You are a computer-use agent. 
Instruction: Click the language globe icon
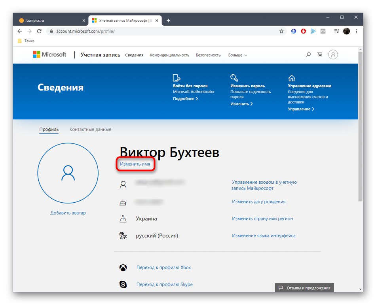123,235
